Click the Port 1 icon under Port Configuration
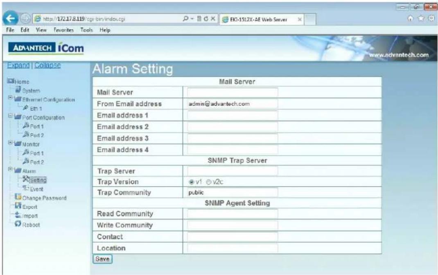 pyautogui.click(x=26, y=125)
